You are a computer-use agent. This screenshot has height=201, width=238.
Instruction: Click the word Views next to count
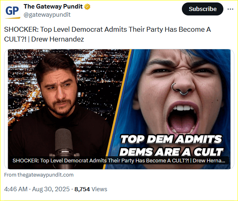click(x=99, y=189)
